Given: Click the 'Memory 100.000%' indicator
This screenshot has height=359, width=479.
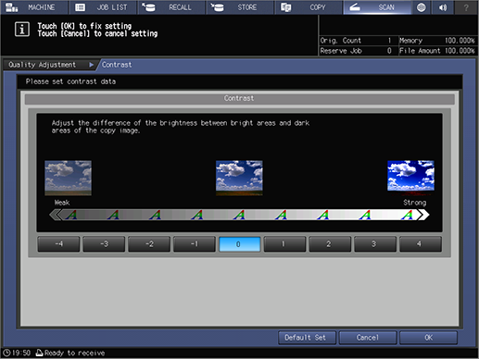Looking at the screenshot, I should pos(437,41).
